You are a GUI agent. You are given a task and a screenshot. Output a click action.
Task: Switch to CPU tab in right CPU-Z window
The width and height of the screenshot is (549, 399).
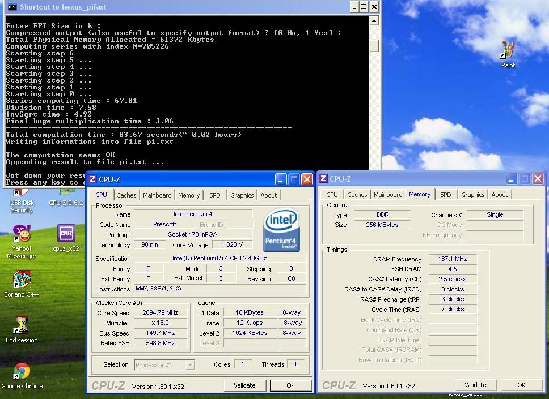click(x=332, y=195)
